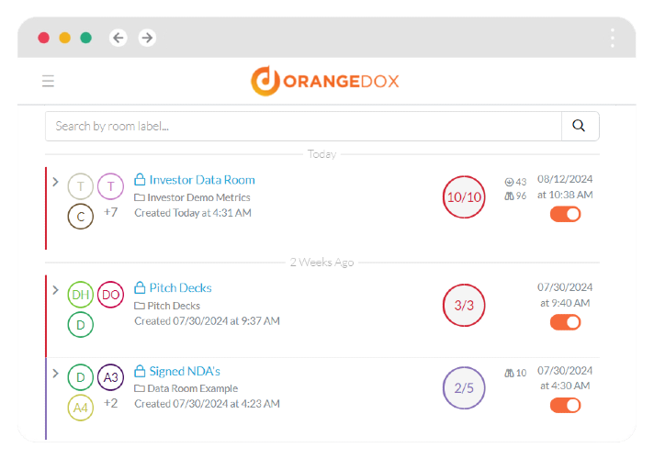Expand the Pitch Decks row
This screenshot has width=654, height=459.
[55, 290]
